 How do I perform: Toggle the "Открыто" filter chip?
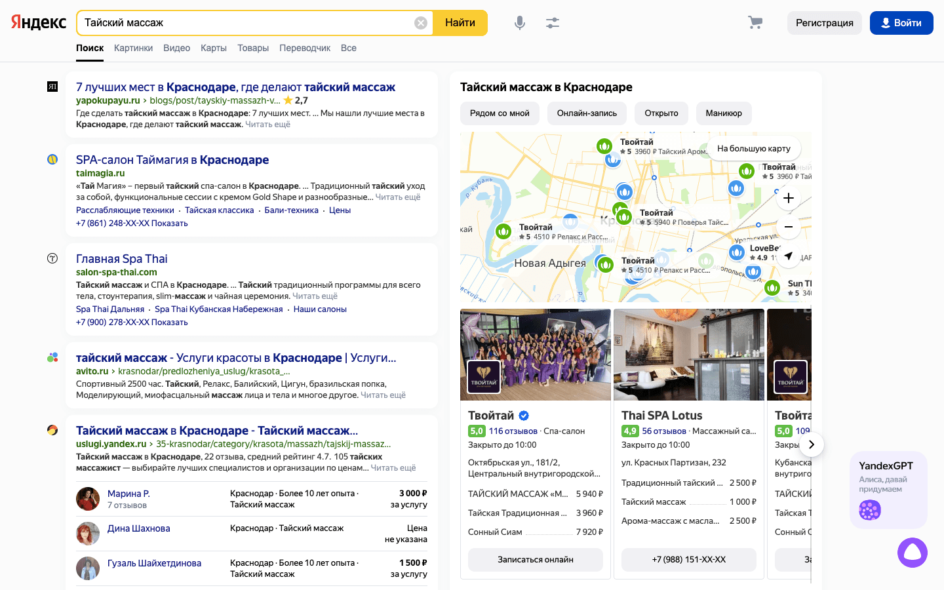pos(661,113)
